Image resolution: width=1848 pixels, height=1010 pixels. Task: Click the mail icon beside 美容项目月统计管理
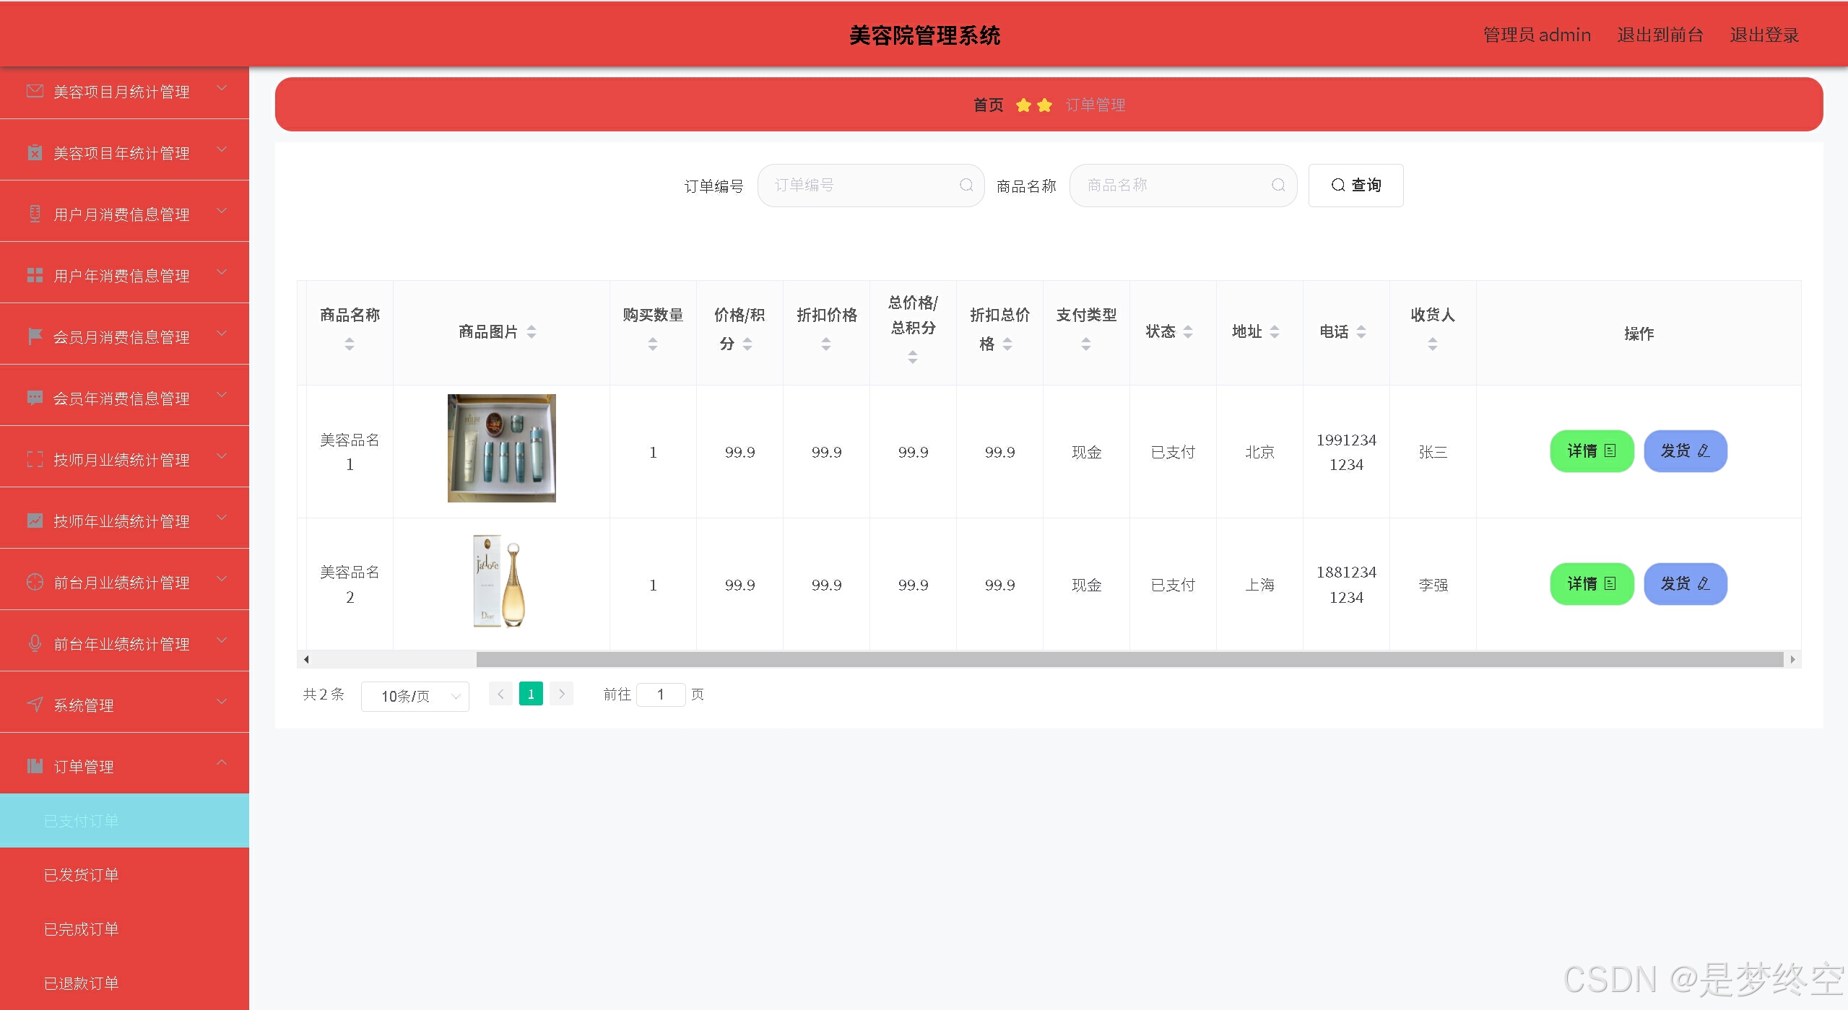(x=35, y=91)
